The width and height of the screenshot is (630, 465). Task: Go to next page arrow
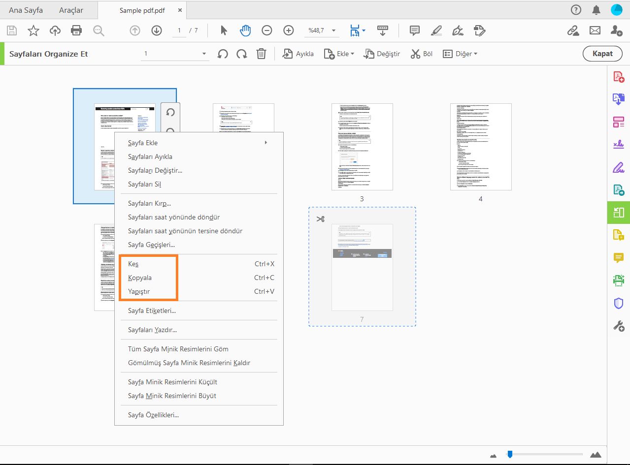tap(157, 31)
